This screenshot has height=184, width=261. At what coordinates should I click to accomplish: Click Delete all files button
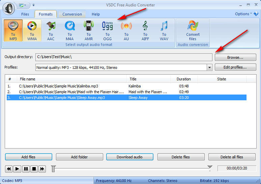click(x=232, y=157)
